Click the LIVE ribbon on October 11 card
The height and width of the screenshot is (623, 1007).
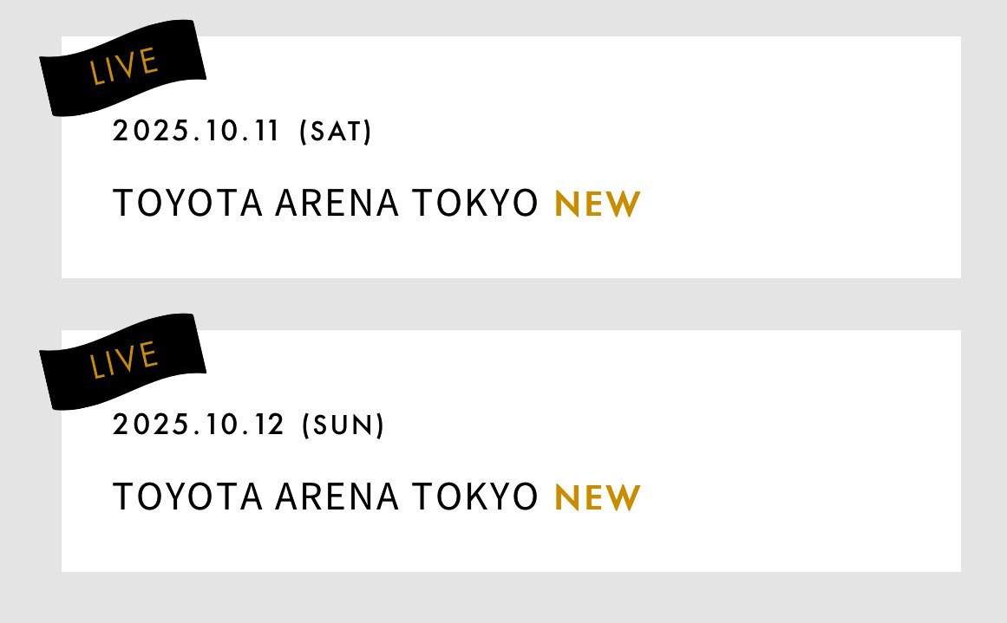pyautogui.click(x=122, y=68)
